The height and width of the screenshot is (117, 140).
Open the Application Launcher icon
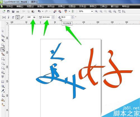[x=66, y=12]
